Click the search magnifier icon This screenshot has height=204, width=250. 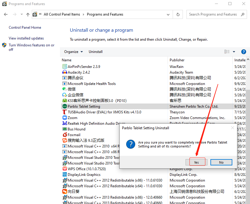[x=243, y=14]
